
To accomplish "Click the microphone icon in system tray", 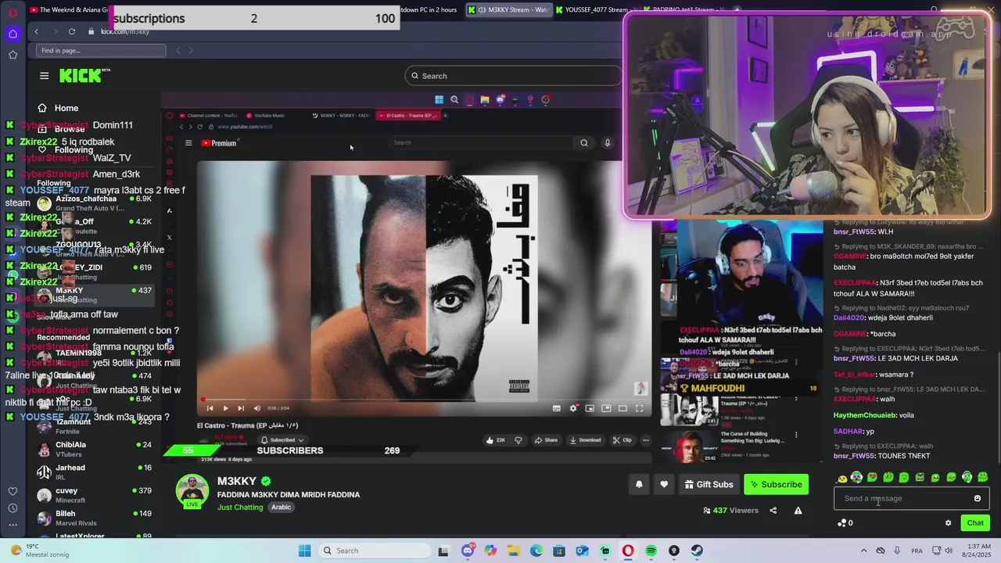I will click(897, 550).
